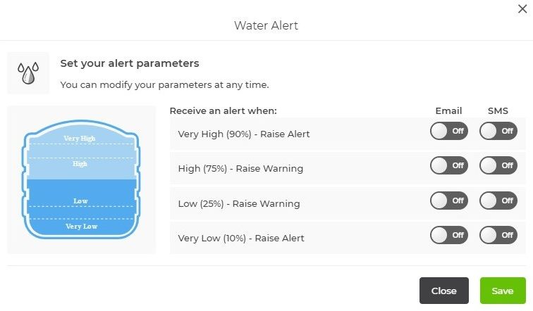Toggle SMS for High (75%) warning
The image size is (533, 311).
coord(498,165)
